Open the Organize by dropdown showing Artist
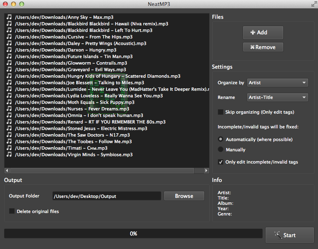The image size is (318, 249). click(277, 83)
